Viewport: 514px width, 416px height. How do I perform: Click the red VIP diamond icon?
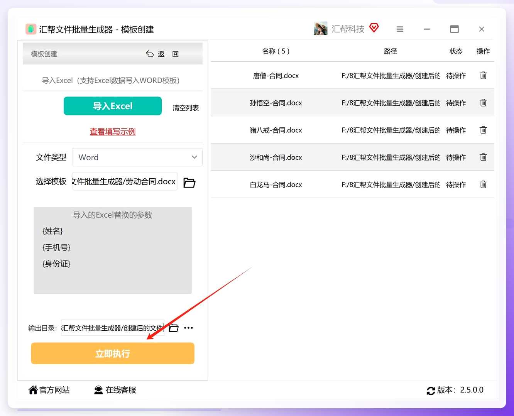pyautogui.click(x=374, y=28)
